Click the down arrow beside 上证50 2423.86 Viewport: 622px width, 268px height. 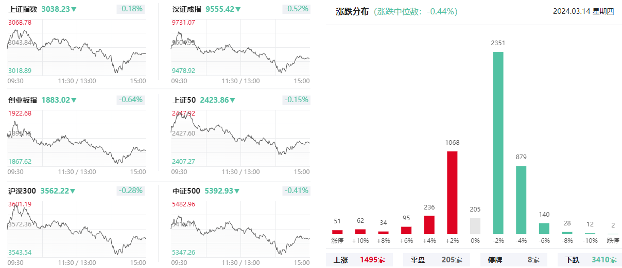coord(232,101)
